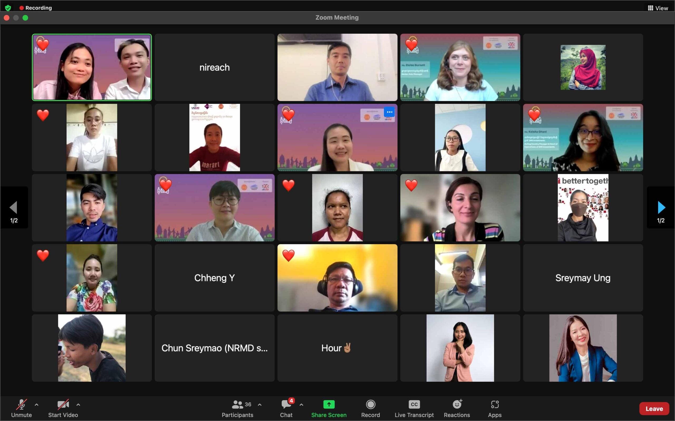Enable Live Transcript captions
675x421 pixels.
414,408
